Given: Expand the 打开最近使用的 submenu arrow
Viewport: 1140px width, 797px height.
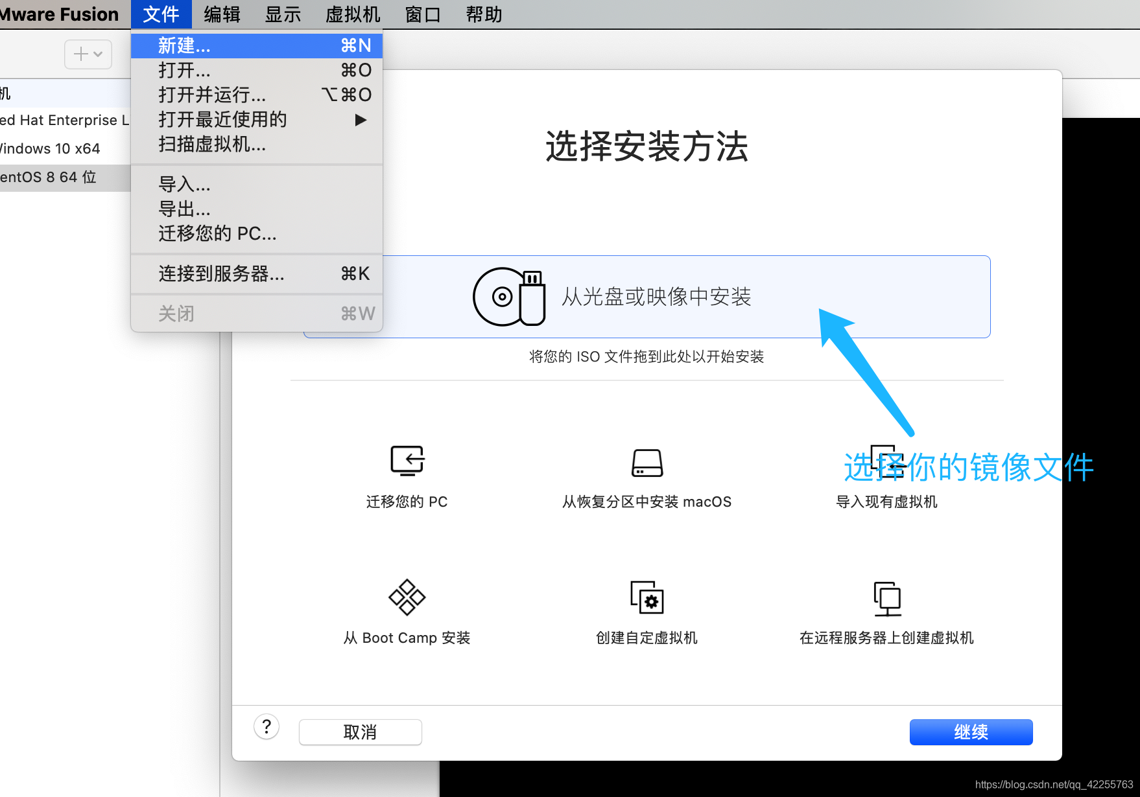Looking at the screenshot, I should click(361, 120).
